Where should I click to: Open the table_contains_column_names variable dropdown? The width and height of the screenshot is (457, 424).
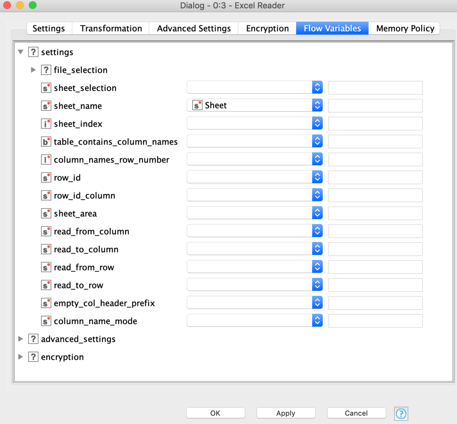tap(255, 141)
